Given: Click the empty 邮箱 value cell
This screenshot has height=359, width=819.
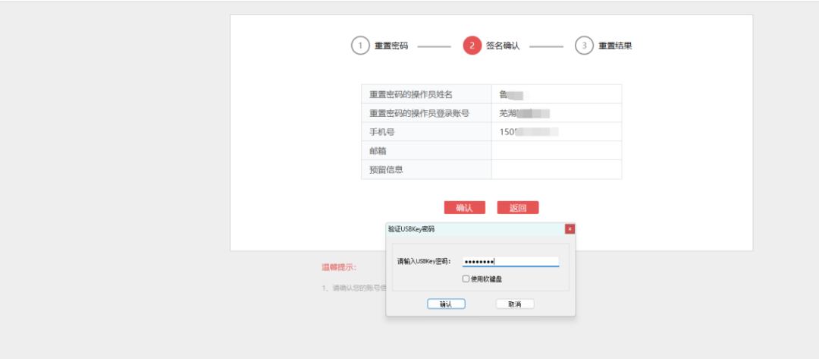Looking at the screenshot, I should 557,151.
